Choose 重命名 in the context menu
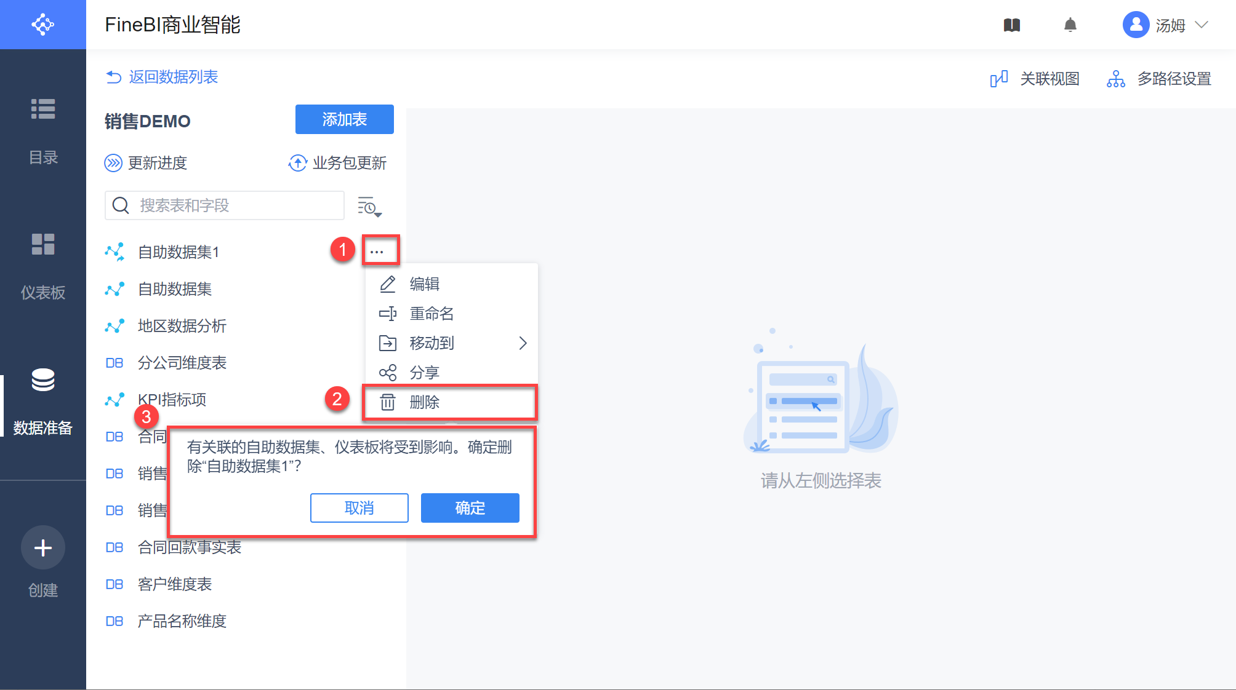This screenshot has width=1236, height=690. [432, 314]
